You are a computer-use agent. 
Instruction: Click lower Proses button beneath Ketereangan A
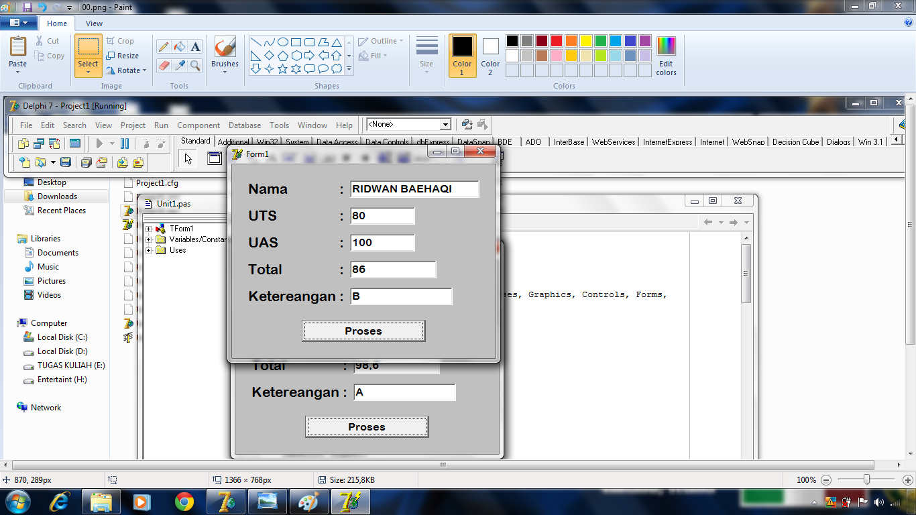click(367, 427)
